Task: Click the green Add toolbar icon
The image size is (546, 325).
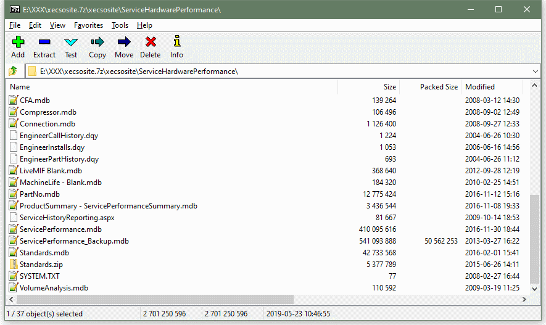Action: [x=18, y=42]
